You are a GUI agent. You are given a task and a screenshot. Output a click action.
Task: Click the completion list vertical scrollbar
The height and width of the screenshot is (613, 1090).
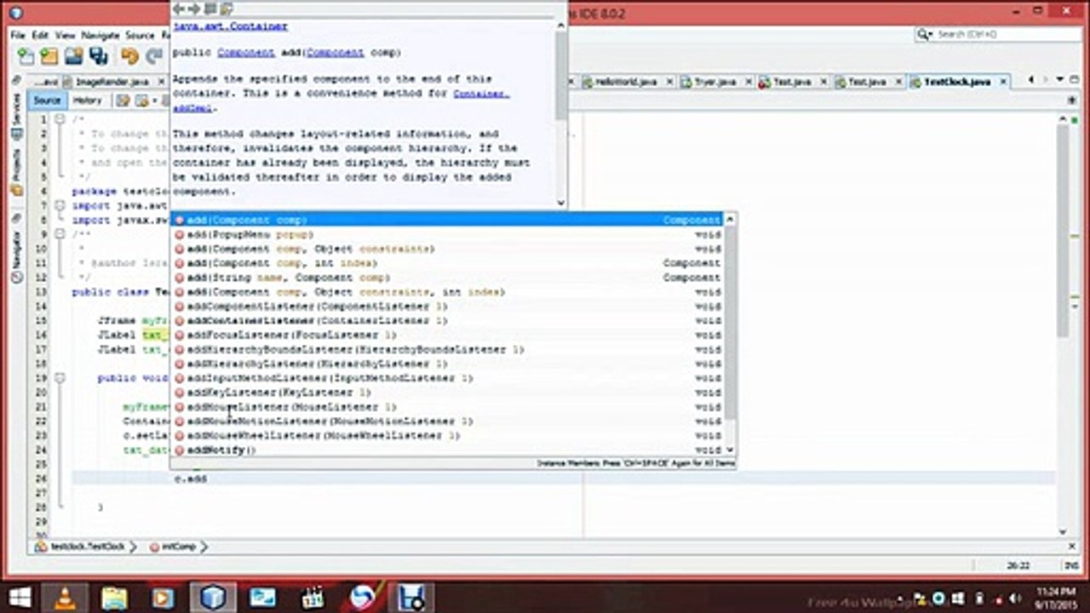pyautogui.click(x=730, y=335)
